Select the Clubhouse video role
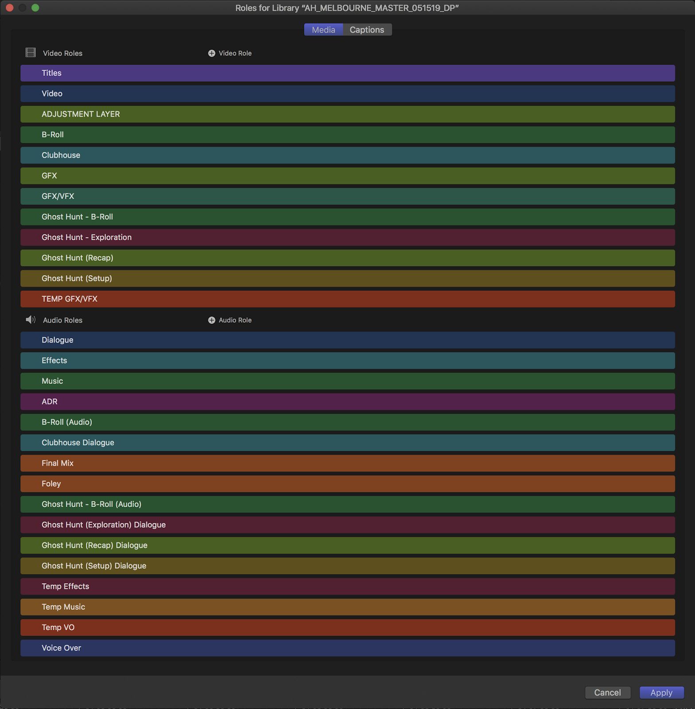Viewport: 695px width, 709px height. (x=347, y=155)
